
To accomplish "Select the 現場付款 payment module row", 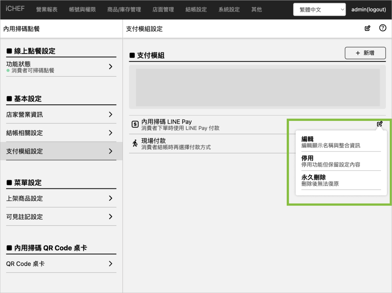I will click(207, 143).
